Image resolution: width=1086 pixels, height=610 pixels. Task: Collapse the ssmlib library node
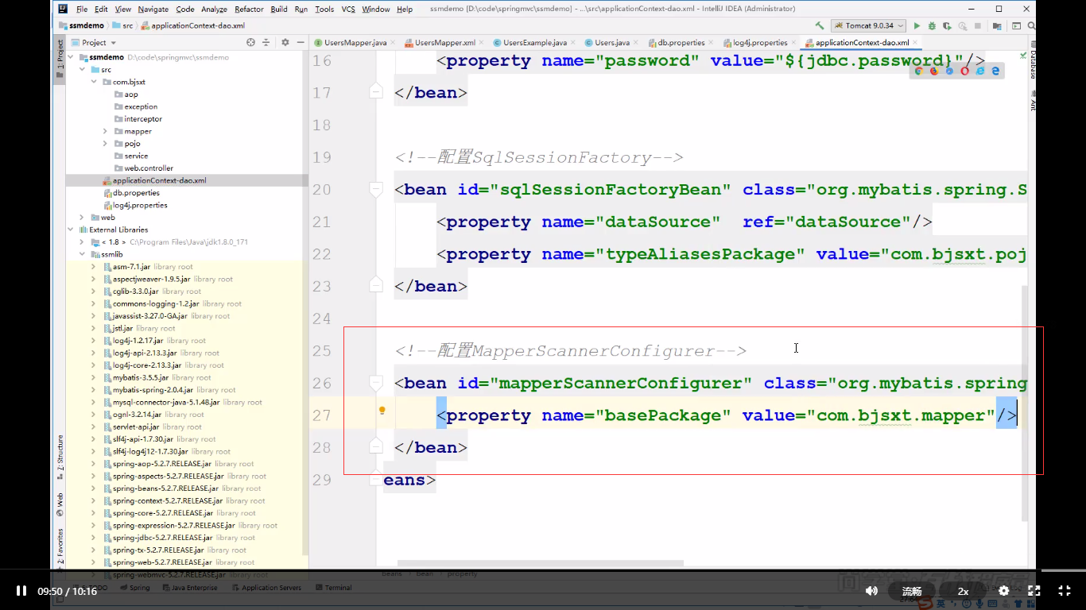click(x=82, y=254)
